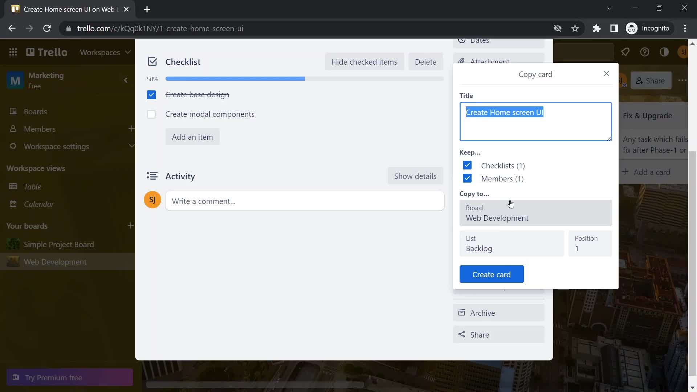The width and height of the screenshot is (697, 392).
Task: Click the board Share button
Action: tap(651, 81)
